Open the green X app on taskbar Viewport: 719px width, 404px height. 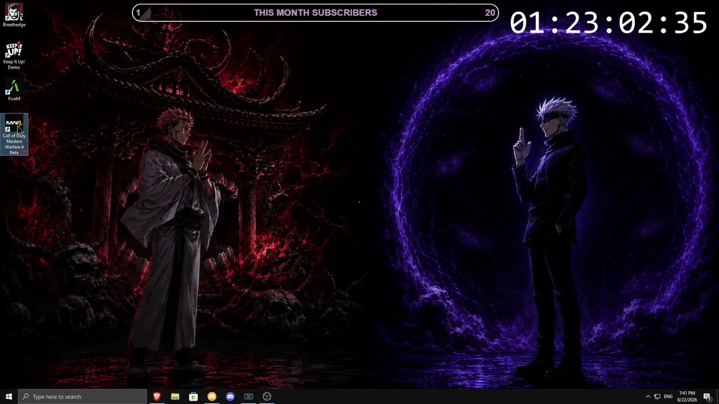click(248, 397)
